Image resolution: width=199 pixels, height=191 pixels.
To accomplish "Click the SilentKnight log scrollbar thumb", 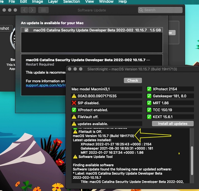I will click(192, 161).
